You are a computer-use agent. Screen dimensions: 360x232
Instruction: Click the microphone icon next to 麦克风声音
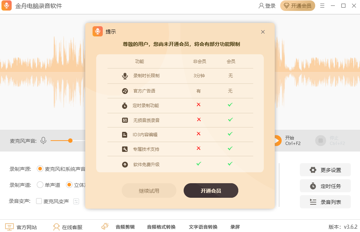(43, 140)
